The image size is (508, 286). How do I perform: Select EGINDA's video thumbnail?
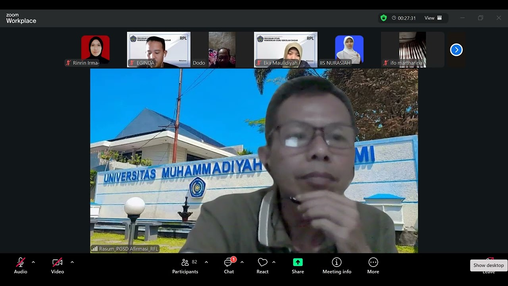click(x=159, y=50)
